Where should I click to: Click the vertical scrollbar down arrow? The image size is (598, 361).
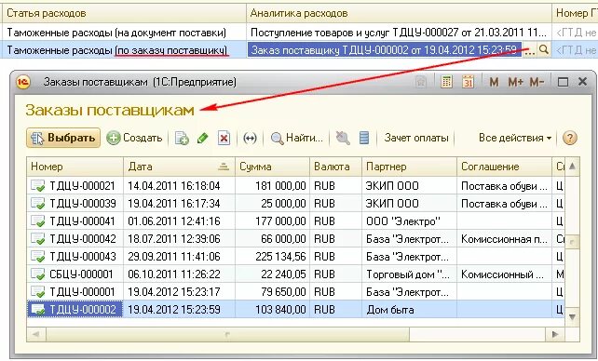tap(572, 316)
